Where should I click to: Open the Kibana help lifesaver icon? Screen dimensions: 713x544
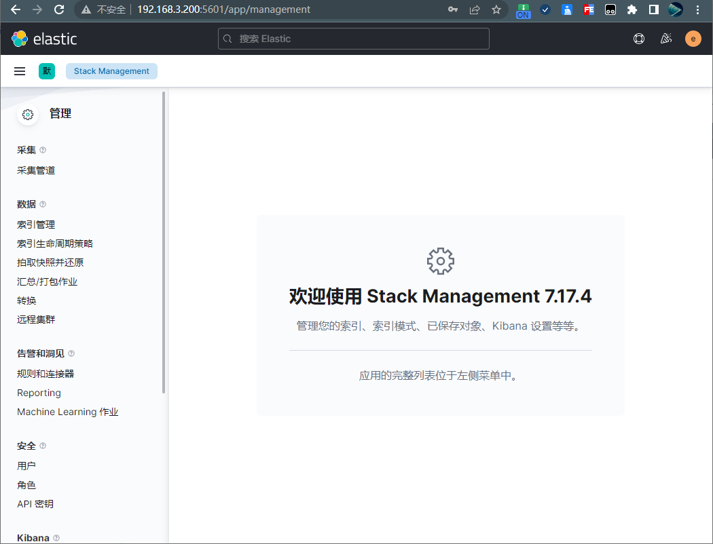pyautogui.click(x=638, y=39)
